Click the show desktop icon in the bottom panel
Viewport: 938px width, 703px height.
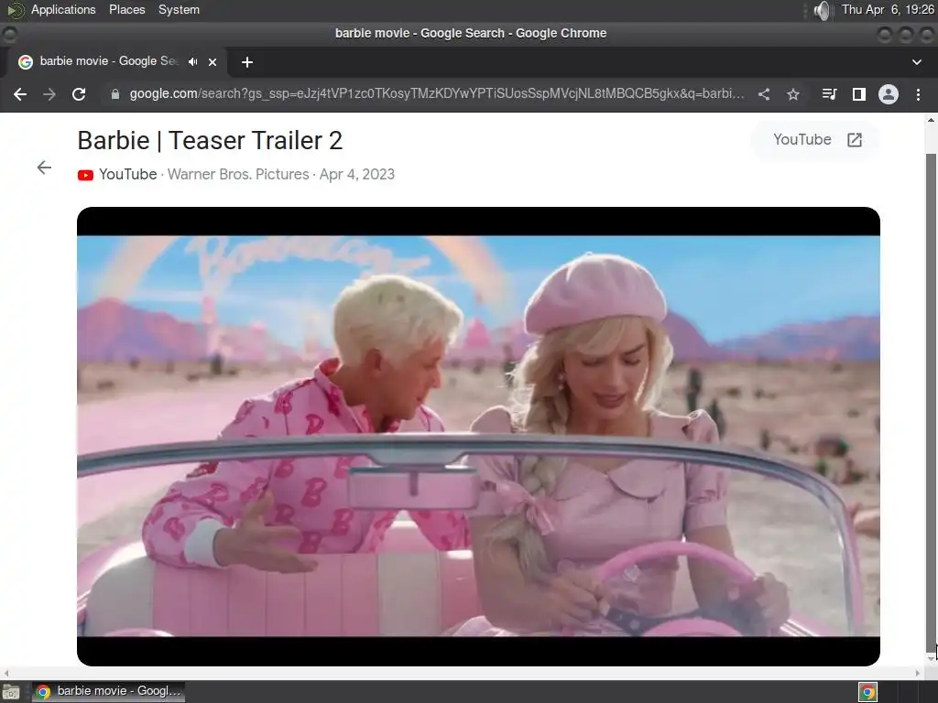(11, 692)
